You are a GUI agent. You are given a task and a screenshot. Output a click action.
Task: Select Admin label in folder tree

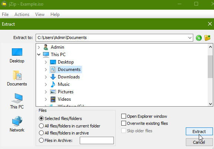57,47
